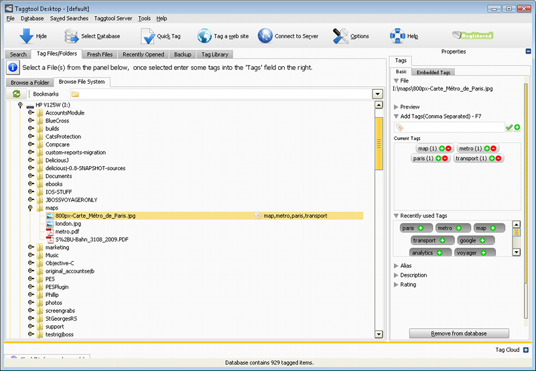The width and height of the screenshot is (536, 371).
Task: Remove the metro tag with red minus
Action: coord(493,148)
